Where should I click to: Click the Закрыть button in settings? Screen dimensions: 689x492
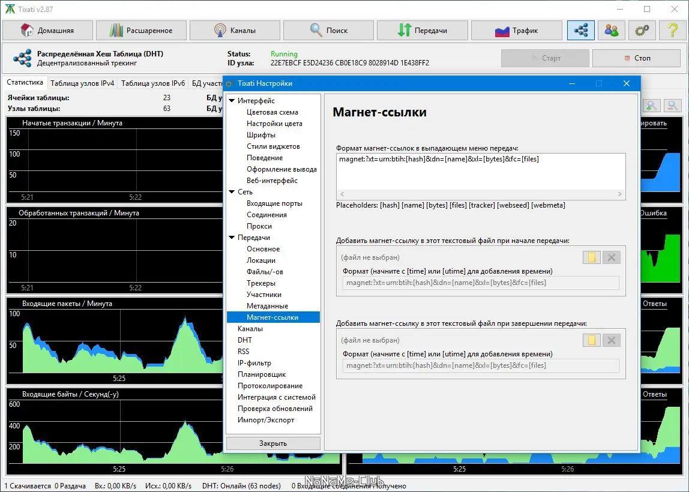click(273, 443)
